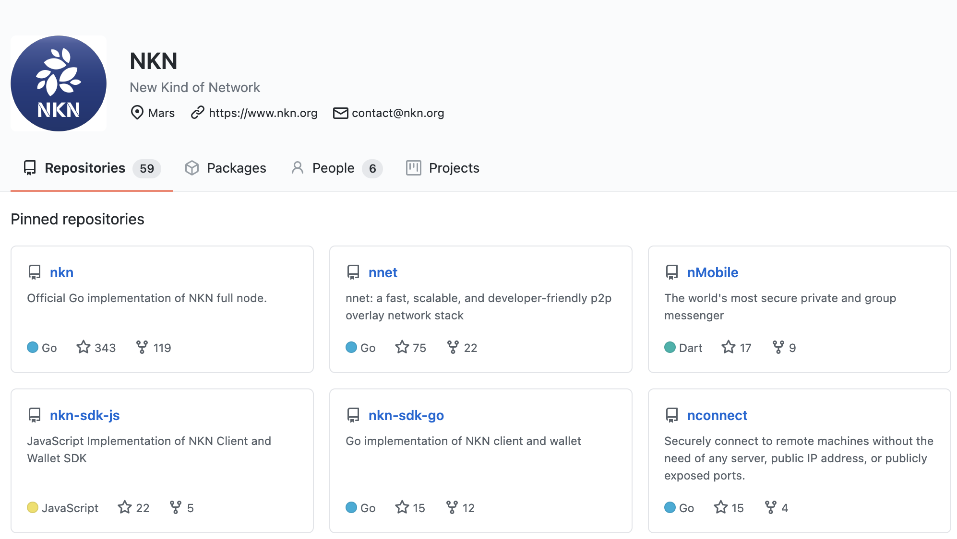Click the yellow JavaScript language dot
957x539 pixels.
click(33, 507)
